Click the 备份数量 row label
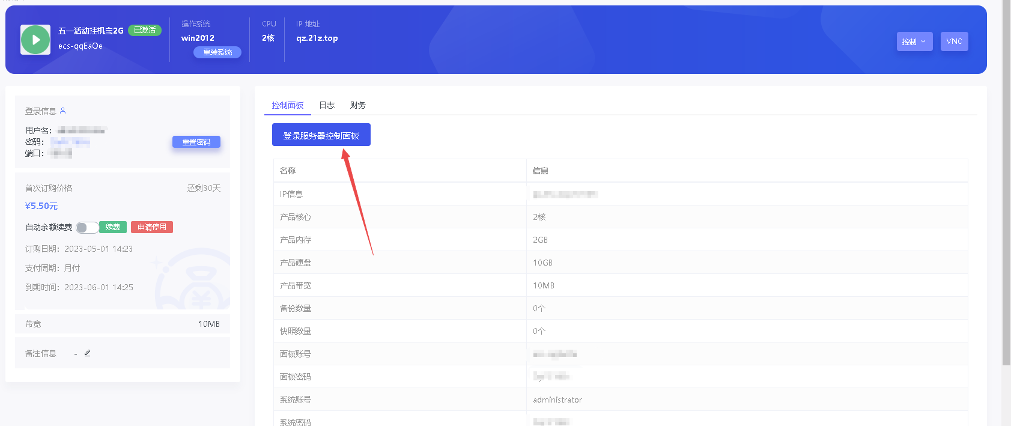Image resolution: width=1011 pixels, height=426 pixels. tap(296, 308)
